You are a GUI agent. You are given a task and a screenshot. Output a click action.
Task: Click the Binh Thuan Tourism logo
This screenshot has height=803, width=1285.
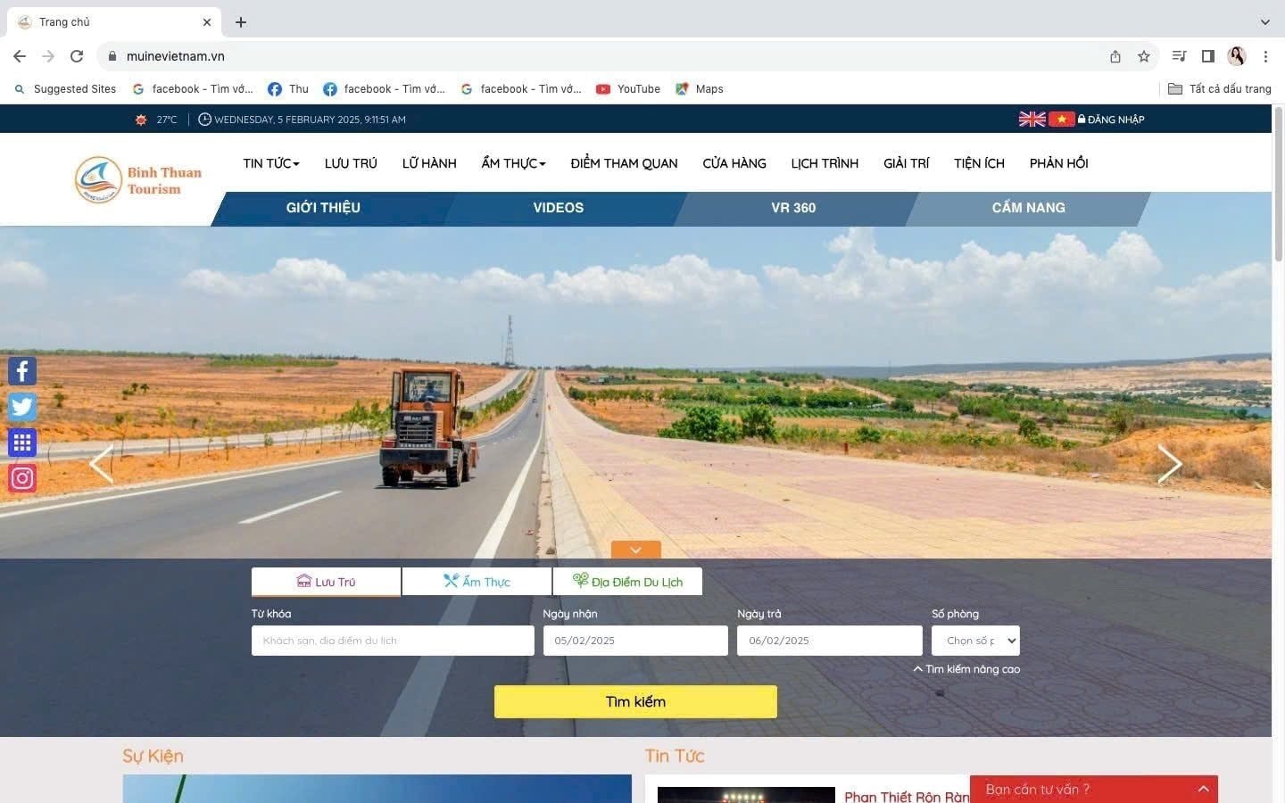pyautogui.click(x=138, y=179)
